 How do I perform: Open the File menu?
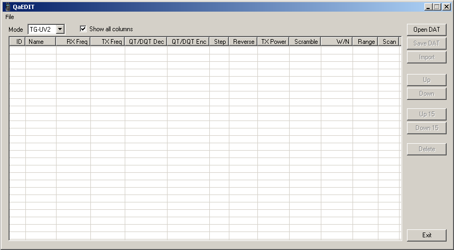(x=10, y=17)
